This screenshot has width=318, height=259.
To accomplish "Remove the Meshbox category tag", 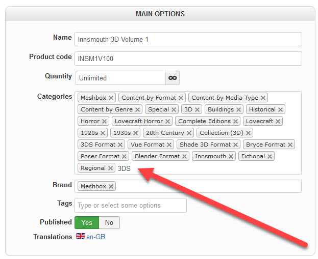I will tap(111, 98).
